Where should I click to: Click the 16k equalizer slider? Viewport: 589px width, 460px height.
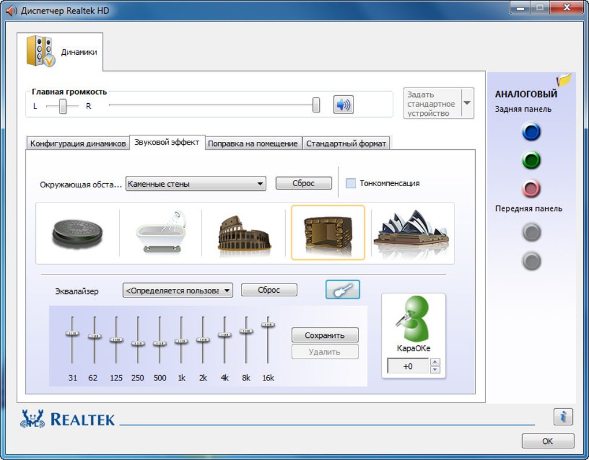[x=268, y=325]
